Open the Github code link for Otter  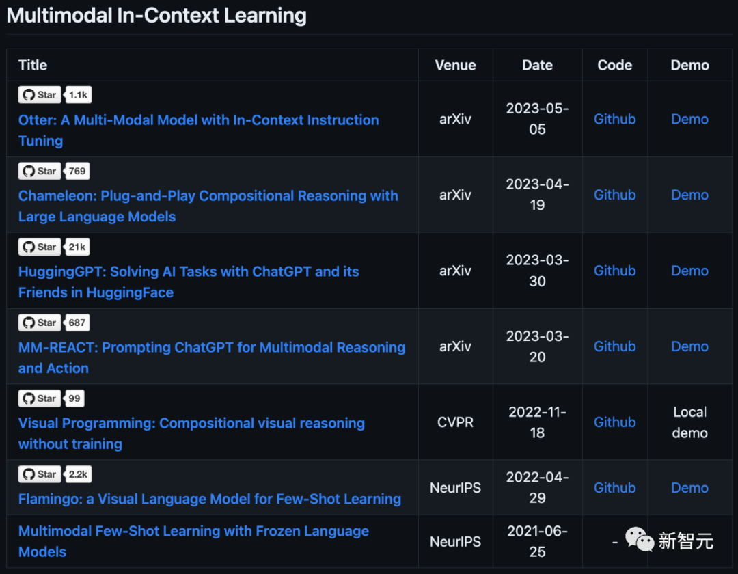point(614,119)
